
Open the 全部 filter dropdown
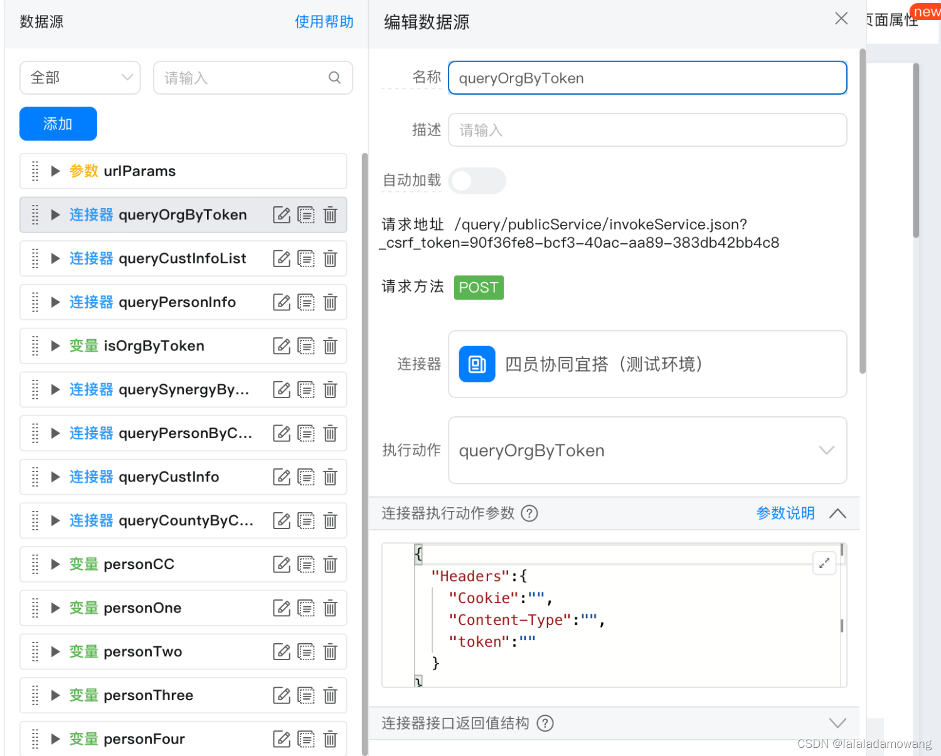(80, 78)
